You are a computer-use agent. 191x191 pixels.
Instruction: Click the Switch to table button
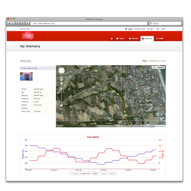tap(26, 61)
